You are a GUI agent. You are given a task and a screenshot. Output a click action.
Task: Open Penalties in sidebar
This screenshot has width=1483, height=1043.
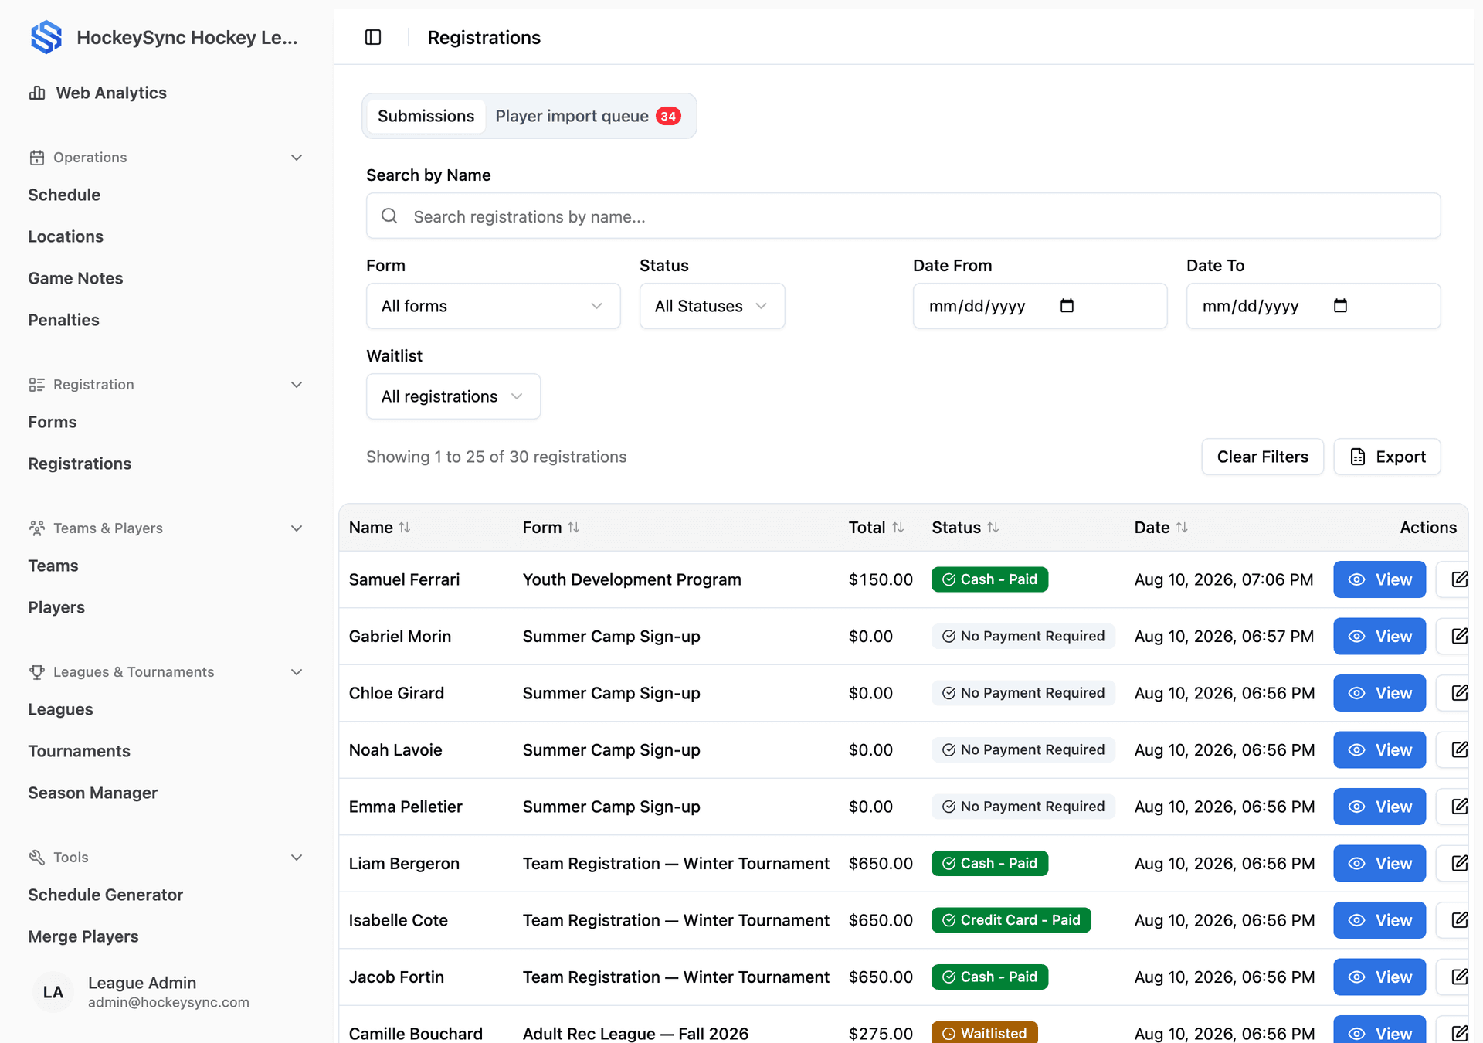click(x=63, y=320)
